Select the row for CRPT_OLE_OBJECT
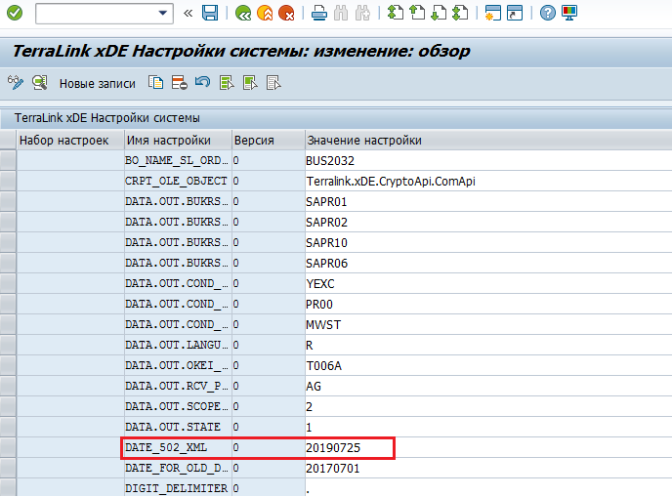672x497 pixels. (x=9, y=181)
